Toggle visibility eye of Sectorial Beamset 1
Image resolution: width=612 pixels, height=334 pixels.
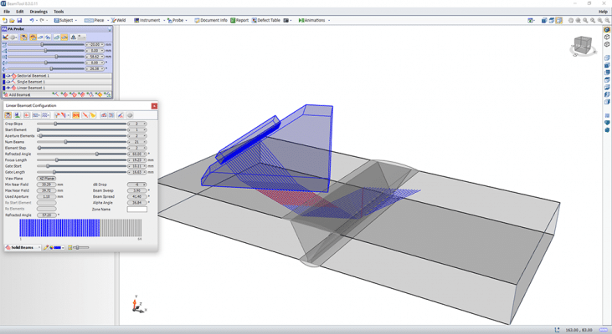[8, 76]
